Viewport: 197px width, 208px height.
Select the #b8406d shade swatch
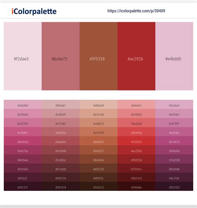coord(23,141)
